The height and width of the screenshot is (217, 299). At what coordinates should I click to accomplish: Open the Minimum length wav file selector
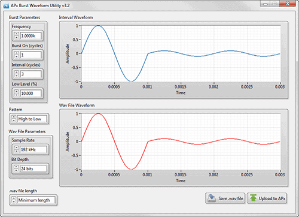tap(36, 200)
